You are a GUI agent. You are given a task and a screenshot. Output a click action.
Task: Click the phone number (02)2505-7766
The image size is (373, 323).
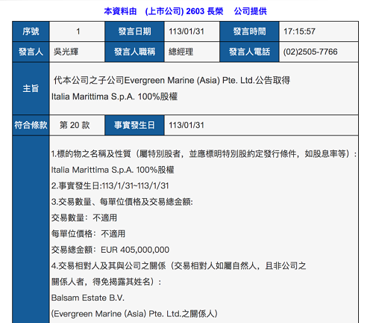point(310,52)
